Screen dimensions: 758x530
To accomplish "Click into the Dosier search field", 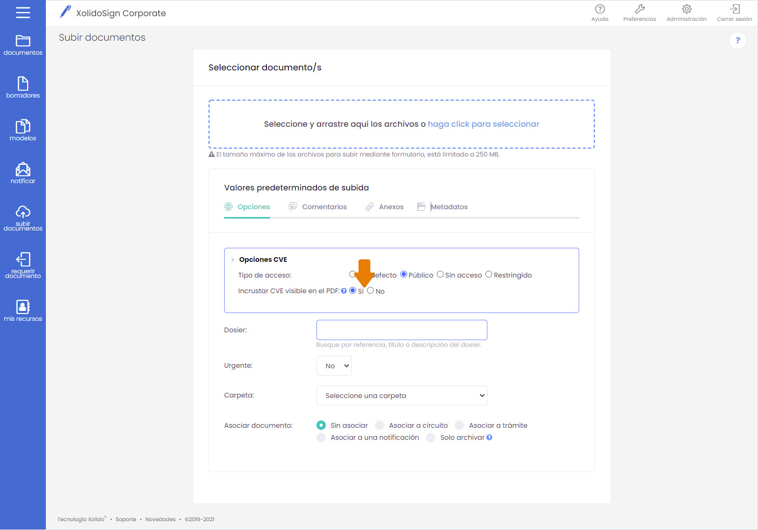I will (x=402, y=330).
